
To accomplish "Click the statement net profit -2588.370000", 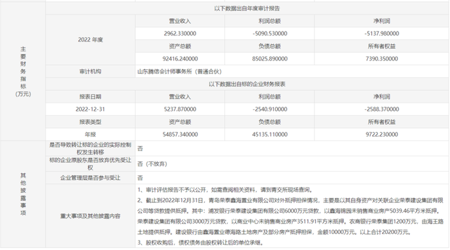I will click(382, 109).
